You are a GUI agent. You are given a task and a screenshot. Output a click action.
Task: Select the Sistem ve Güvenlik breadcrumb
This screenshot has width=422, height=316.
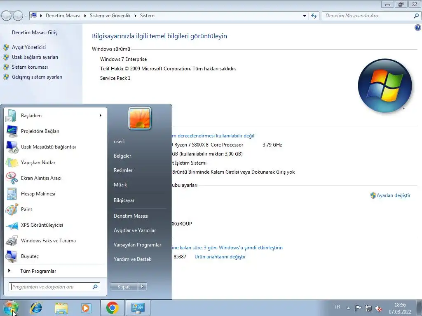tap(110, 16)
